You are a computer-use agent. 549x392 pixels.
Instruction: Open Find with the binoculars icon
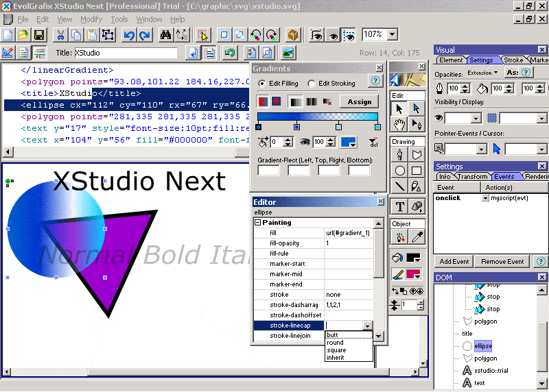[166, 35]
